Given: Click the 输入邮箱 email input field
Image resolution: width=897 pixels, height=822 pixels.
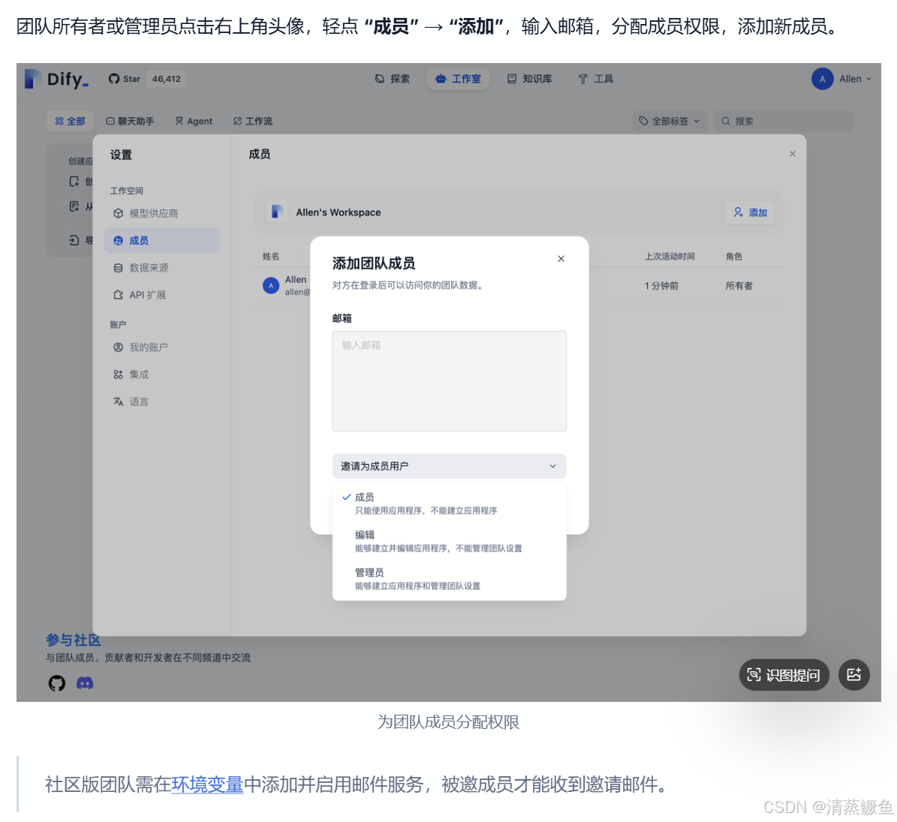Looking at the screenshot, I should (x=449, y=380).
